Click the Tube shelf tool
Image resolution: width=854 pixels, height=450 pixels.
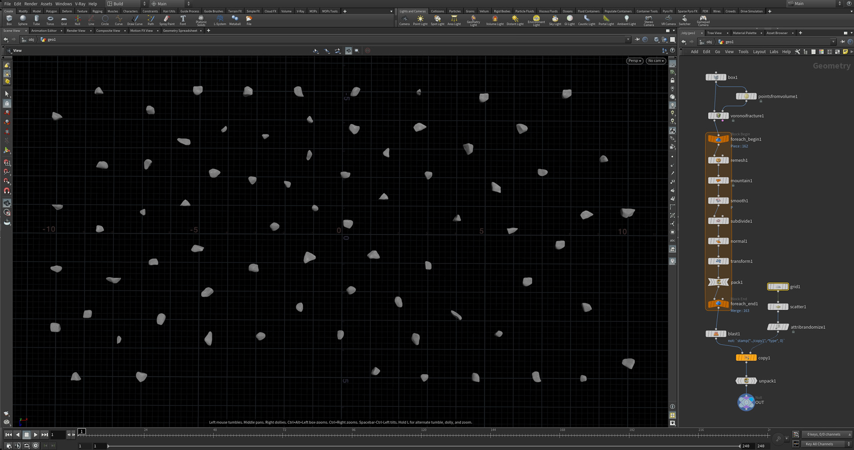36,20
